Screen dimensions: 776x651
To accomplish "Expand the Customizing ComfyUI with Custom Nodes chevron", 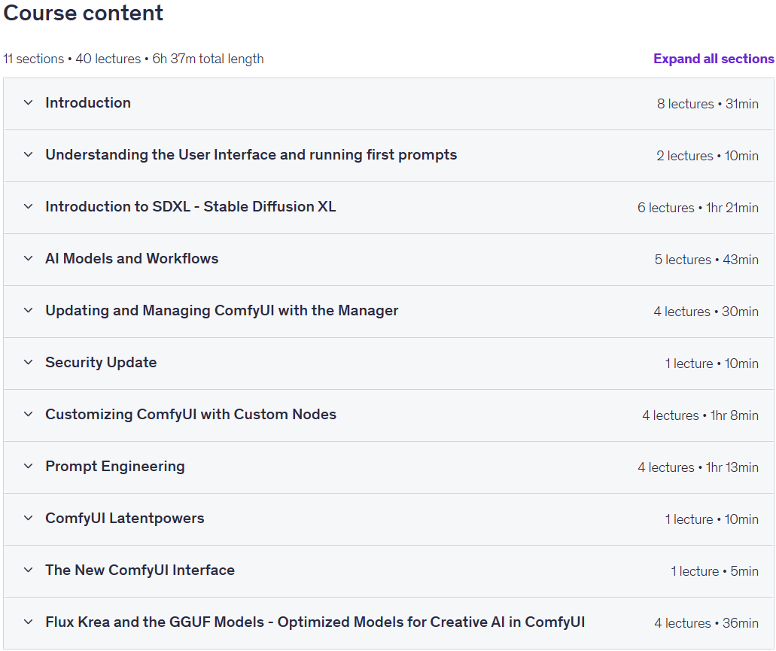I will pyautogui.click(x=28, y=415).
